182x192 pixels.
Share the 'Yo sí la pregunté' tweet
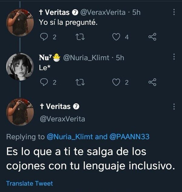pos(152,37)
